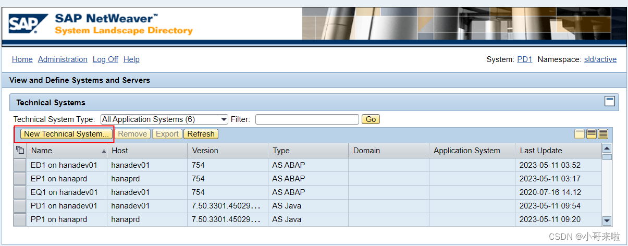The image size is (628, 246).
Task: Click the Last Update column header
Action: 558,151
